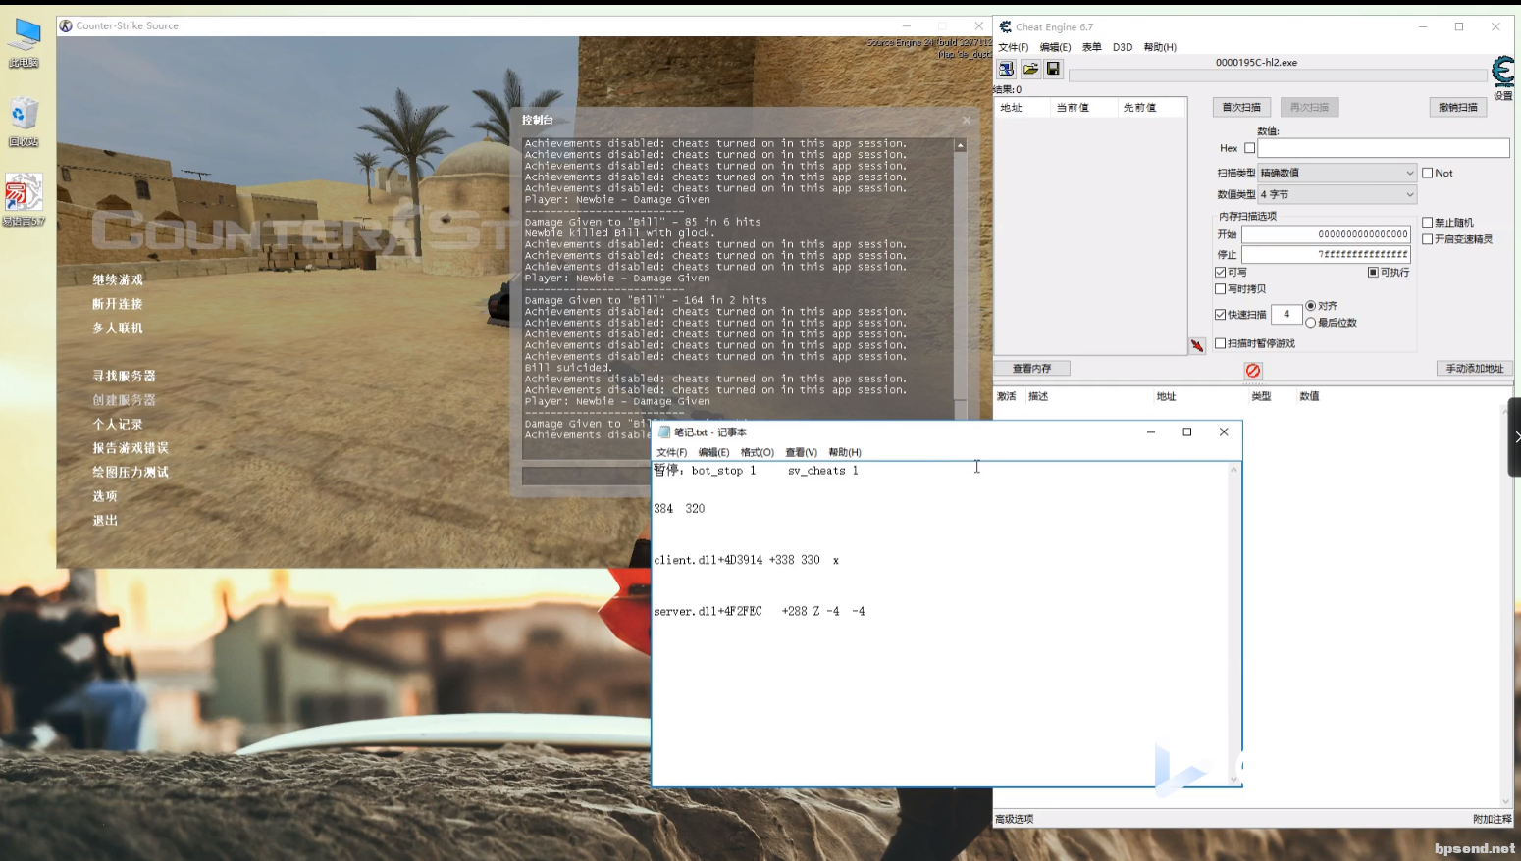Enable 写时拷贝 checkbox
Viewport: 1521px width, 861px height.
1220,289
